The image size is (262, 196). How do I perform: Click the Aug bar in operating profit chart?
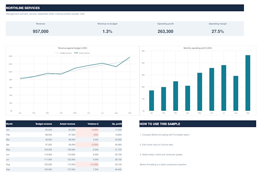coord(236,93)
